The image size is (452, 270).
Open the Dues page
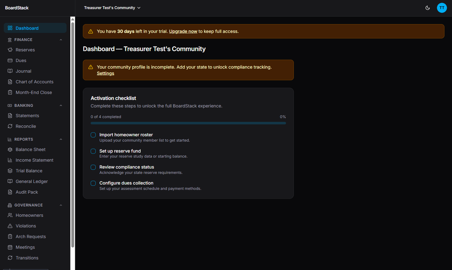point(35,60)
